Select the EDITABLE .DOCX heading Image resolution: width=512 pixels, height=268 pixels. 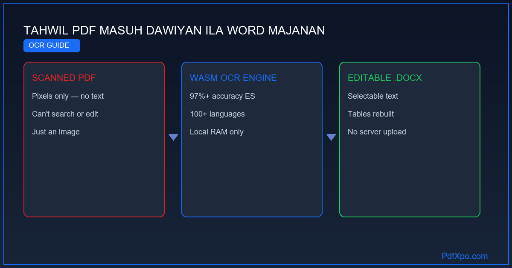[x=385, y=78]
